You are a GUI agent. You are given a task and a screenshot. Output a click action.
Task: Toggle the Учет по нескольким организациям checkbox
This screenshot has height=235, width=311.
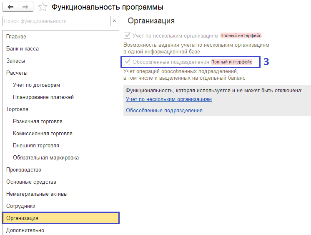pyautogui.click(x=128, y=36)
